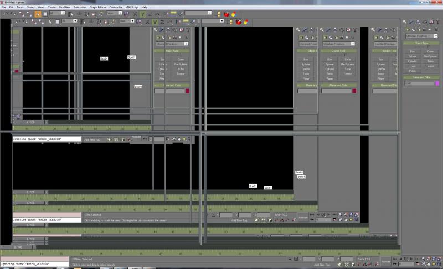
Task: Click Undo in the topmost toolbar
Action: click(6, 14)
